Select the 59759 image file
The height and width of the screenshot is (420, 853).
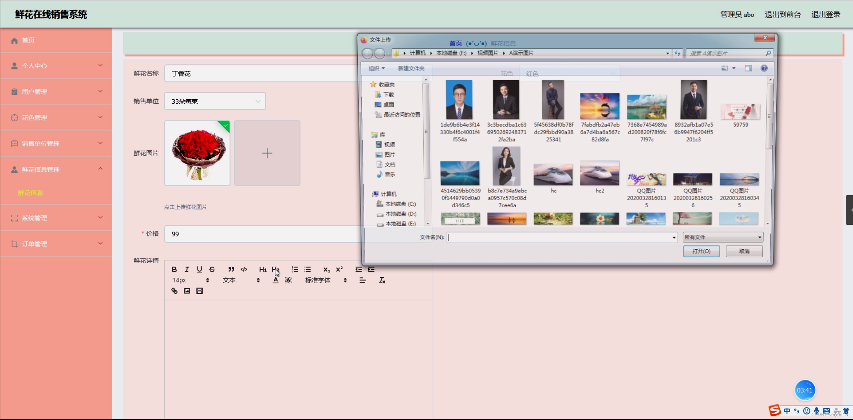(x=740, y=115)
